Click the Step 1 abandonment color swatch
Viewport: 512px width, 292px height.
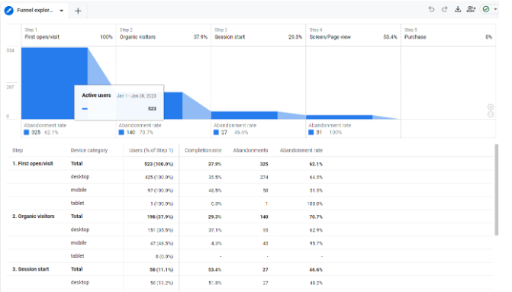tap(27, 133)
